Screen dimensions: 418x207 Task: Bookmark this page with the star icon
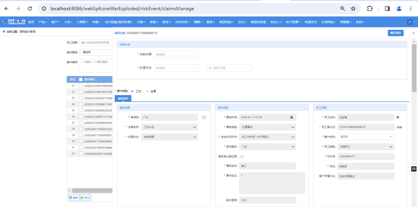coord(353,8)
